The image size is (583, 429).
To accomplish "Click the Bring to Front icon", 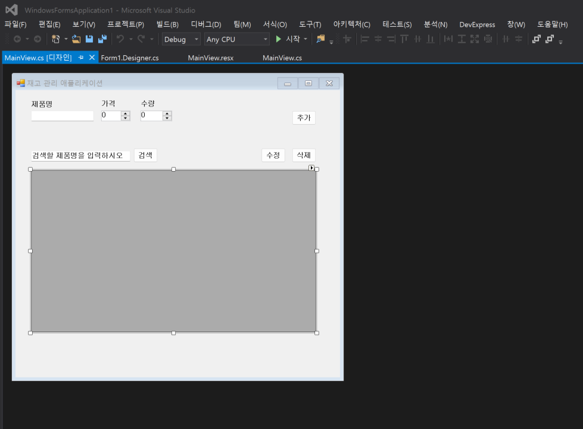I will (x=537, y=39).
